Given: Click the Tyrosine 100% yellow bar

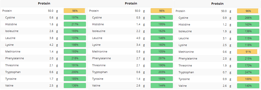Looking at the screenshot, I should [248, 79].
